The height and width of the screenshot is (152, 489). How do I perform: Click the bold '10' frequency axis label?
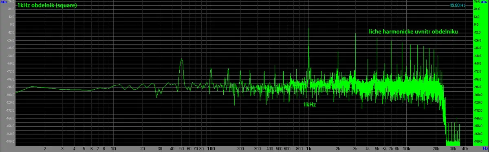[x=114, y=149]
